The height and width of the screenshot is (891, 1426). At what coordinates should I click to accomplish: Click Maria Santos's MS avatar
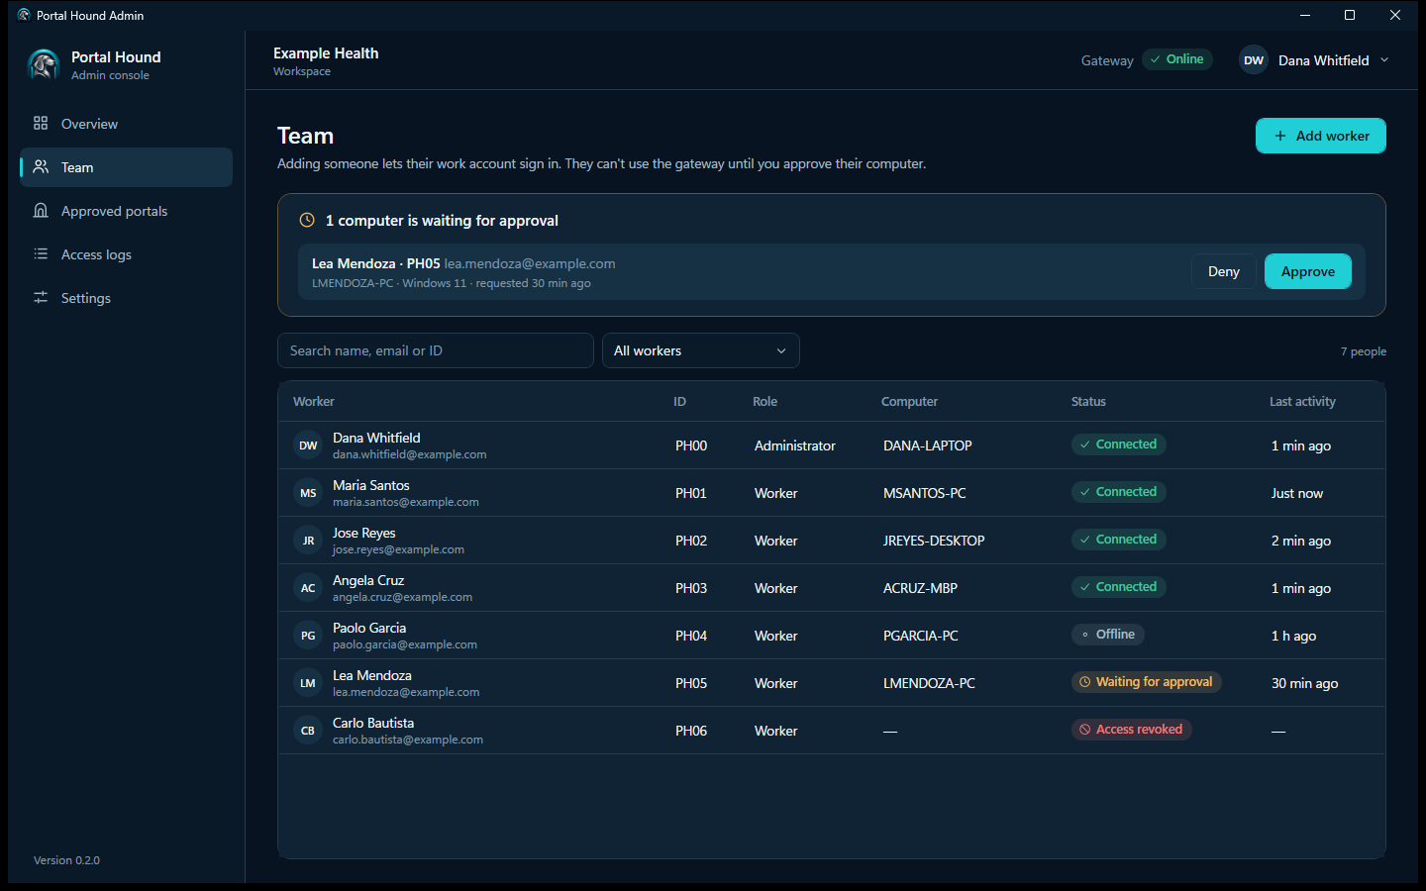click(308, 493)
